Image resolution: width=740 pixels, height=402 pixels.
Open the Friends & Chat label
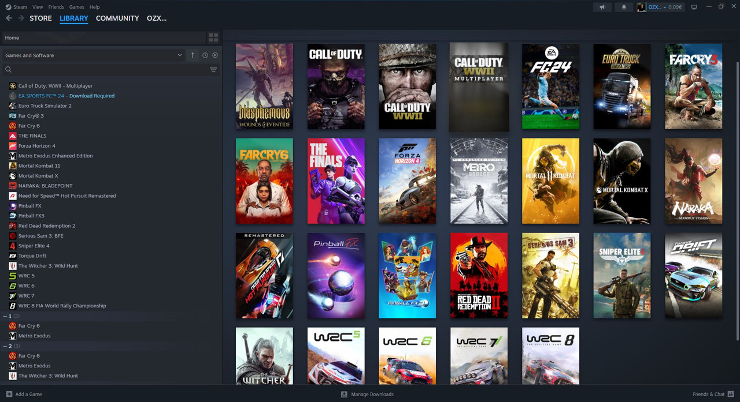pyautogui.click(x=709, y=395)
